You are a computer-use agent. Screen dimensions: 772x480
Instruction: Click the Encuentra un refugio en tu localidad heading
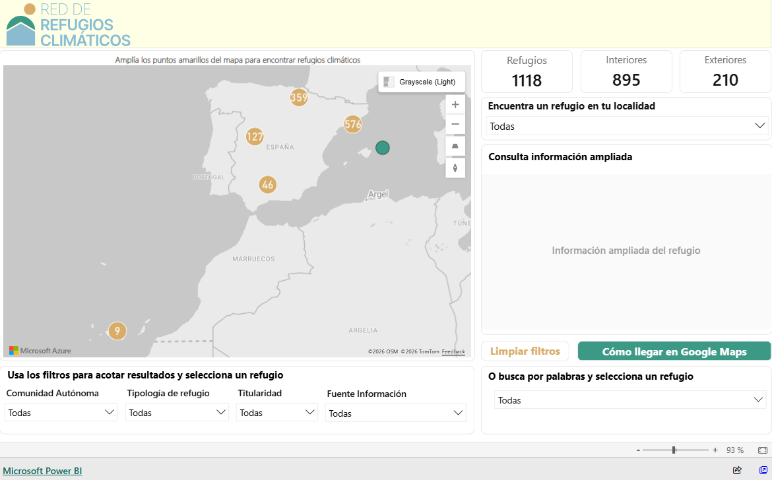[571, 106]
